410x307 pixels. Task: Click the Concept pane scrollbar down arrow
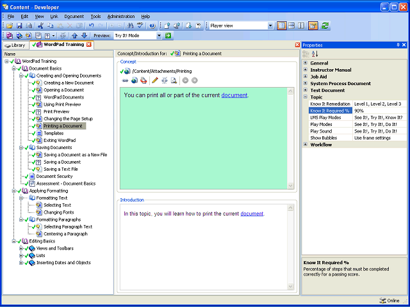(290, 185)
